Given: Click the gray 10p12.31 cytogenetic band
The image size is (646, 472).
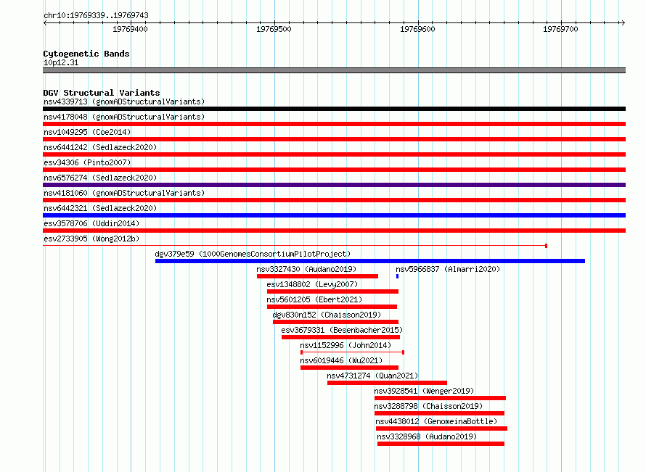Looking at the screenshot, I should (334, 70).
